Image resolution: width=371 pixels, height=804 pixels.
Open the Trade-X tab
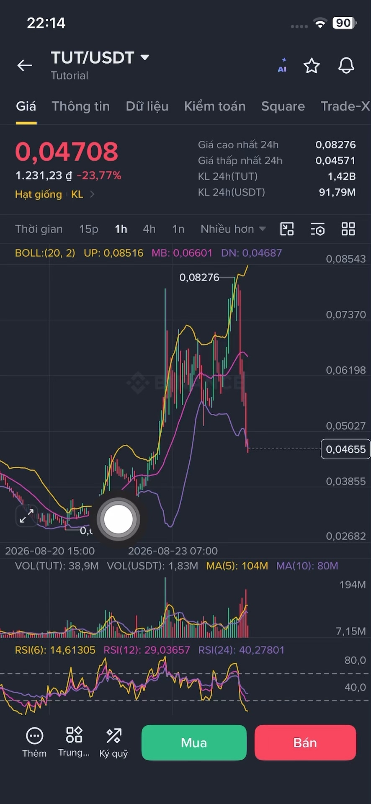pyautogui.click(x=345, y=106)
